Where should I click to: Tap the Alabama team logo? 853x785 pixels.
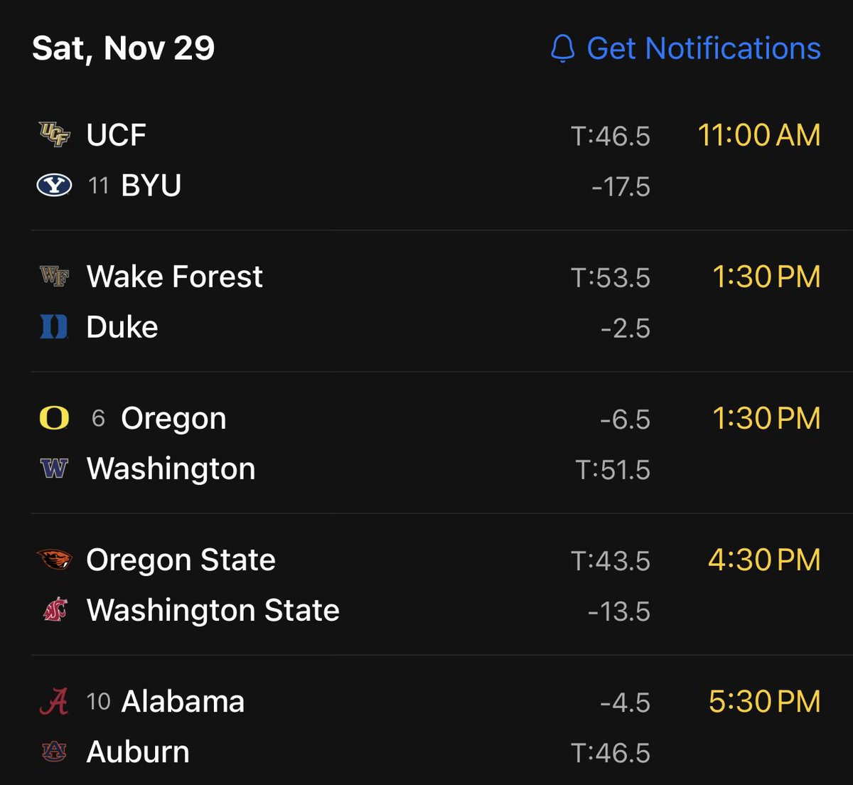tap(54, 702)
